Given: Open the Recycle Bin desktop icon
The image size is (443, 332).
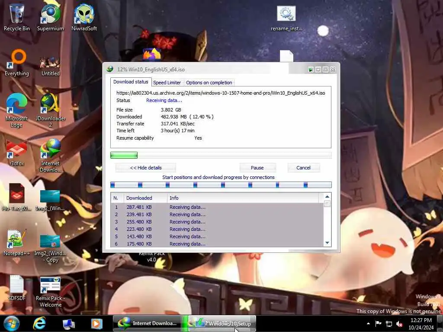Looking at the screenshot, I should click(x=17, y=17).
